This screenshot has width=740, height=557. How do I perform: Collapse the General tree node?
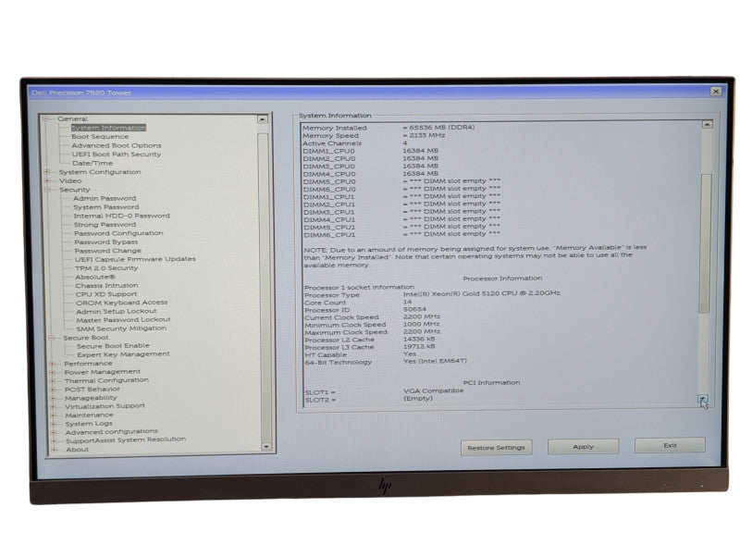pos(45,119)
